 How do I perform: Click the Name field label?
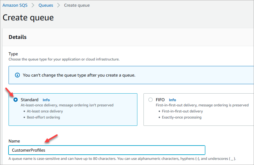pos(14,141)
